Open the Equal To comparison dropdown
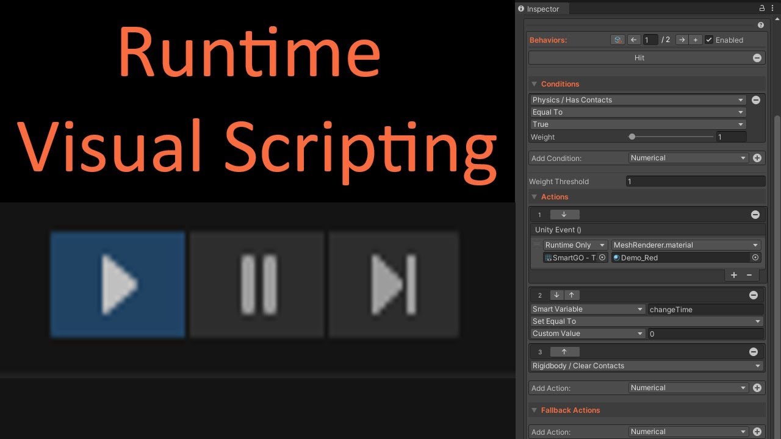Viewport: 781px width, 439px height. [638, 112]
